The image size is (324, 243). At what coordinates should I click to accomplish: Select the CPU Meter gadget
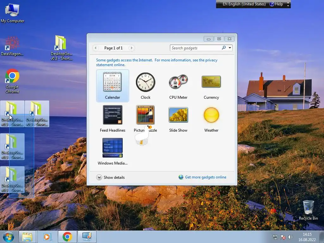click(178, 85)
